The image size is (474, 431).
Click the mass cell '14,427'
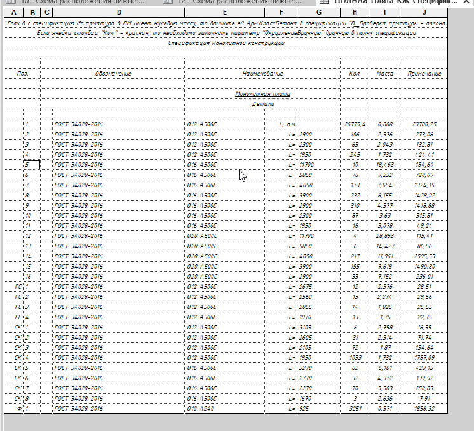tap(384, 246)
